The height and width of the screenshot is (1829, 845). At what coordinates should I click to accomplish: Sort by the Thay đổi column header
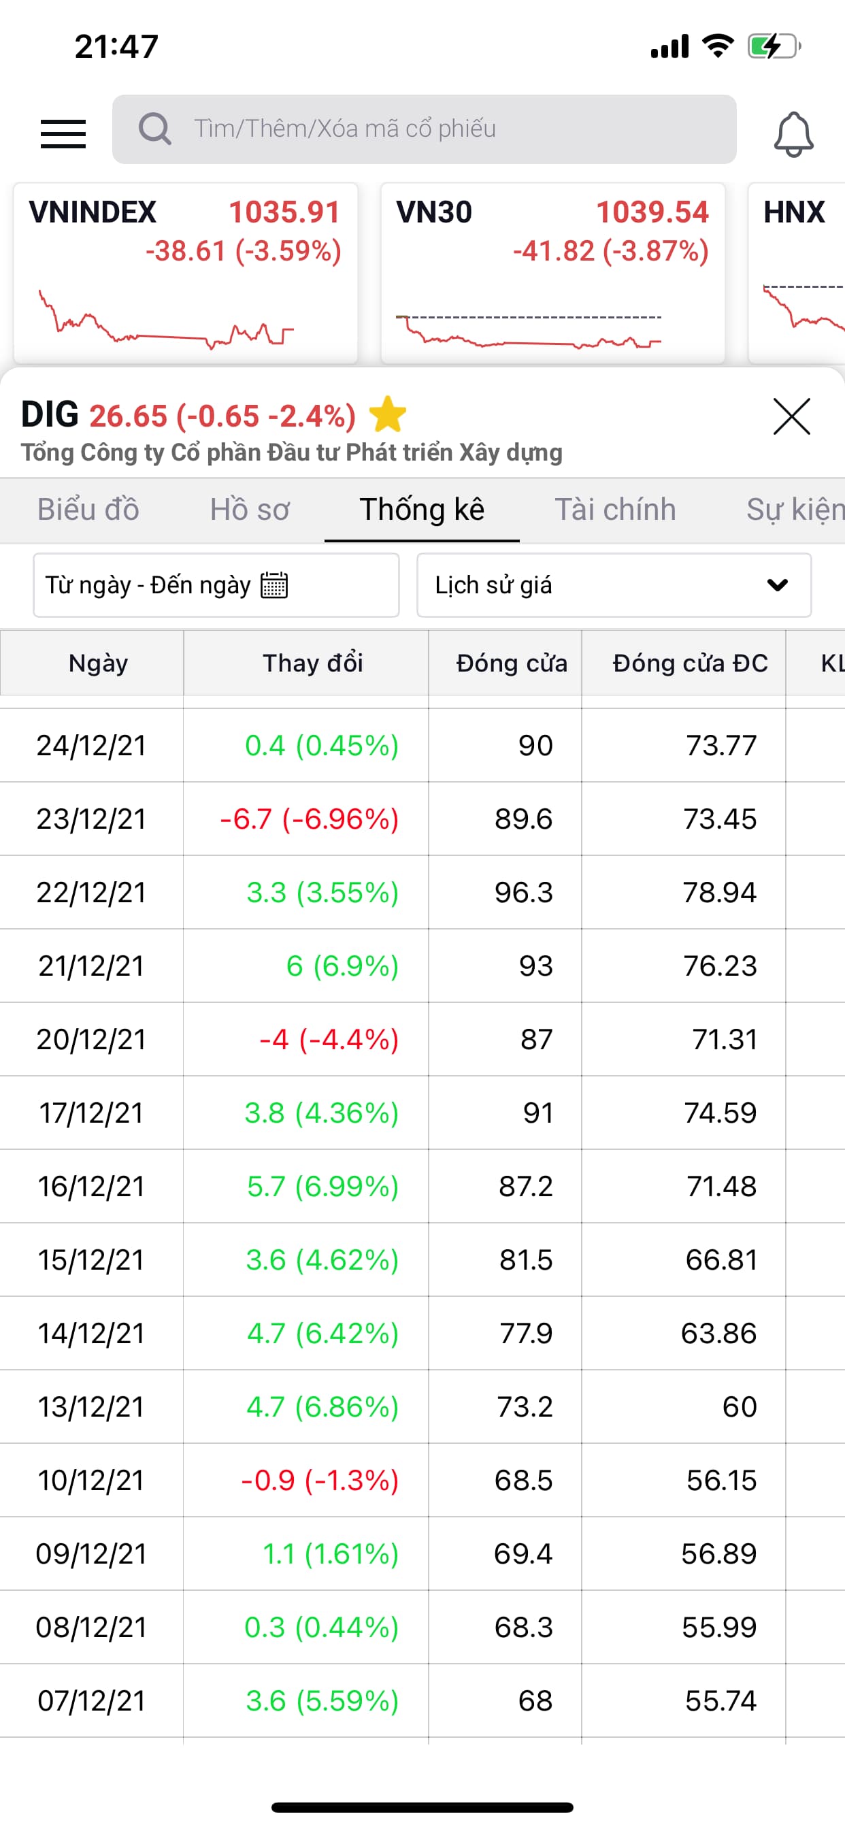click(x=312, y=663)
